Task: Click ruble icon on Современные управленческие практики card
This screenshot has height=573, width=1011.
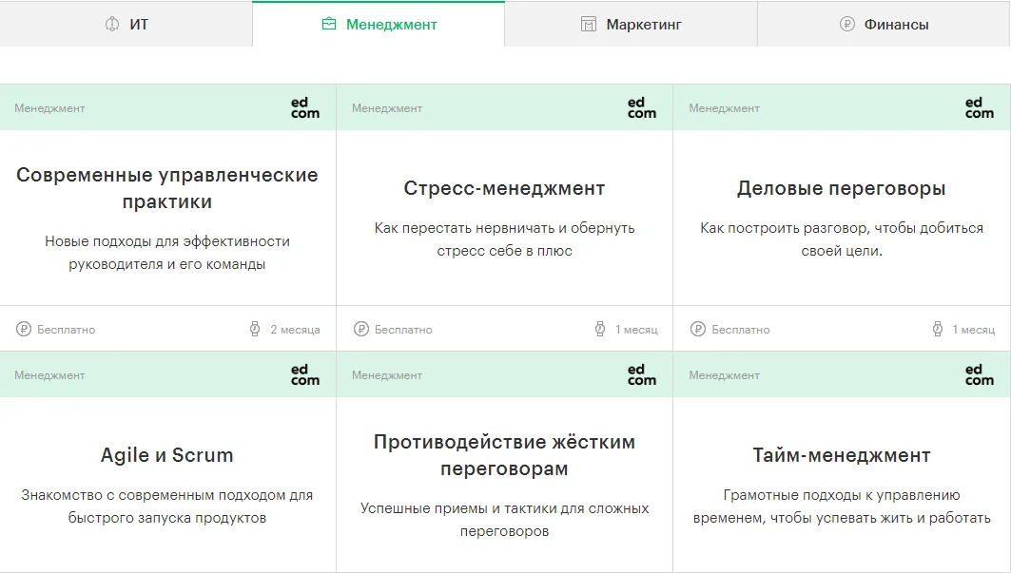Action: click(x=24, y=330)
